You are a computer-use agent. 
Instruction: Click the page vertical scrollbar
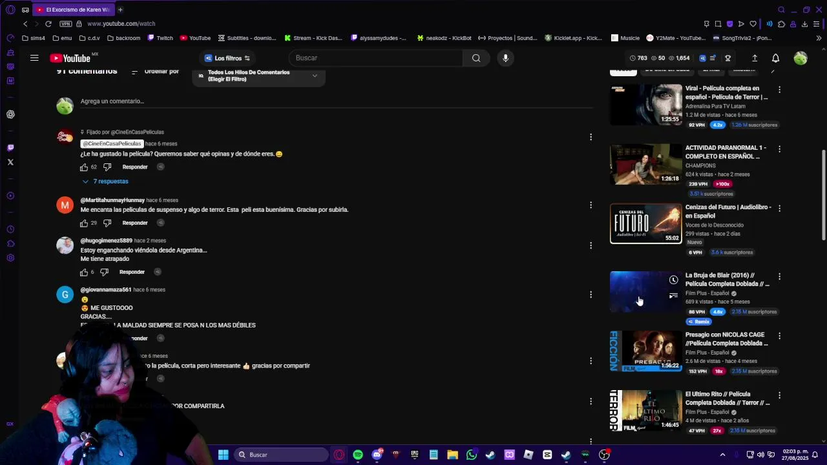pos(823,196)
